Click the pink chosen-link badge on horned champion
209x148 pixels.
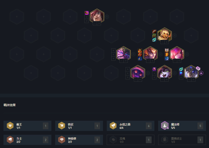point(198,68)
